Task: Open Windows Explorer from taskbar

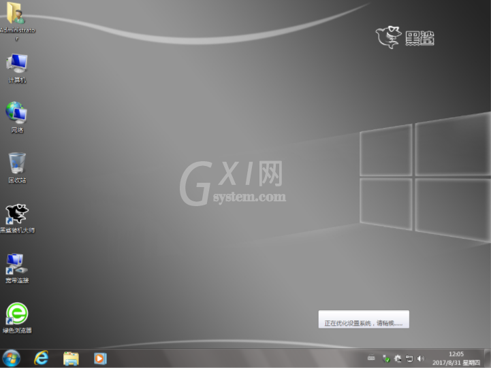Action: click(71, 358)
